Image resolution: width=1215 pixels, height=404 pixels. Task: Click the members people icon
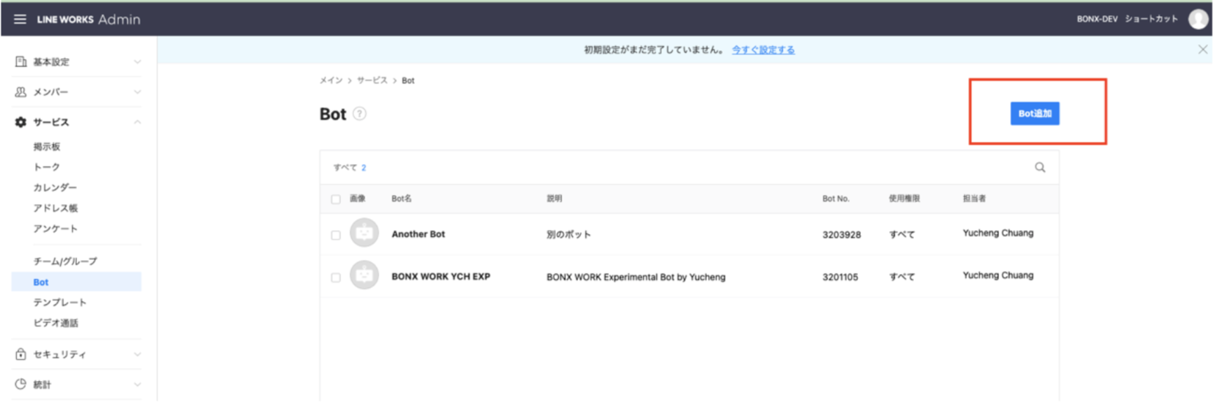pyautogui.click(x=21, y=92)
